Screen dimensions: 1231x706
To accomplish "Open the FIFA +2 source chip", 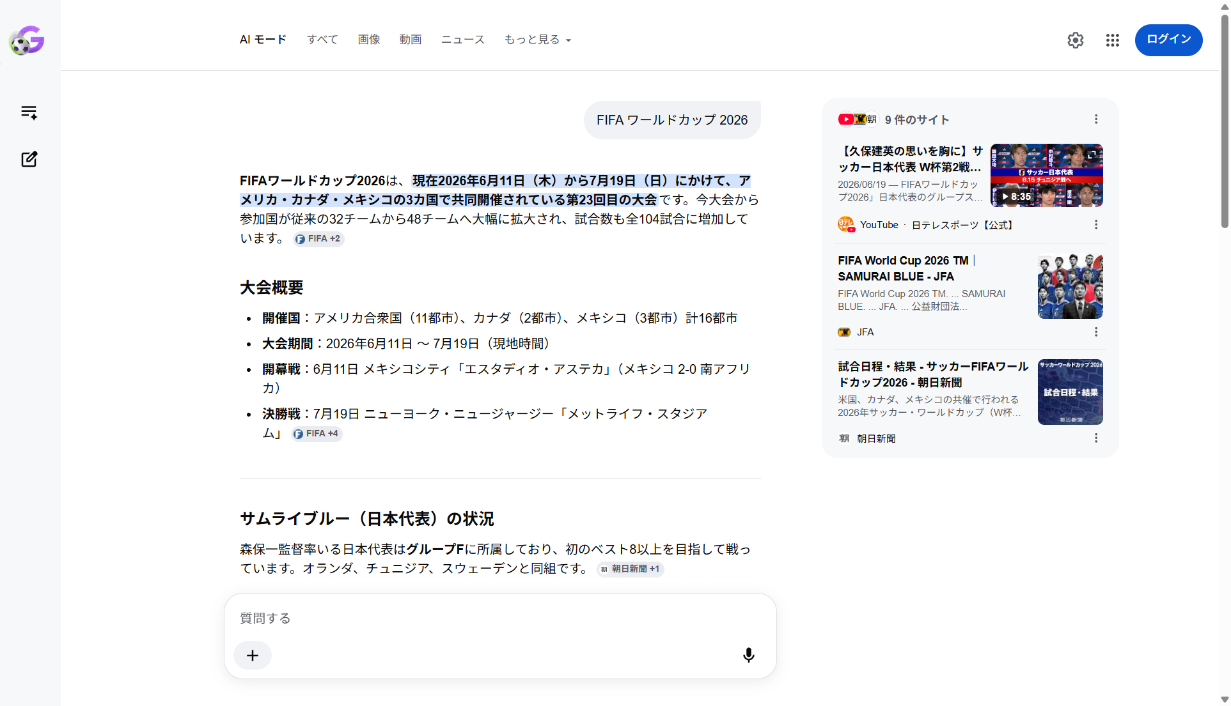I will [318, 239].
